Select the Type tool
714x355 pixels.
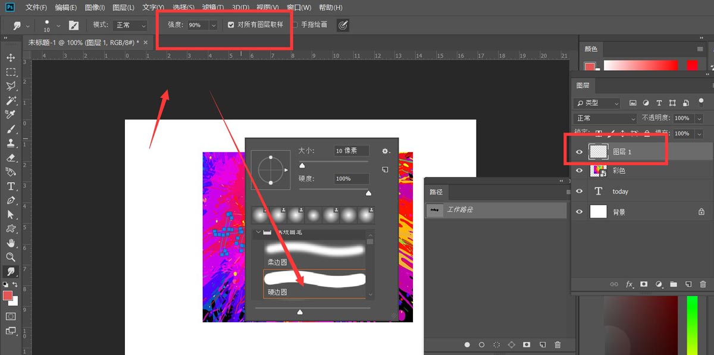coord(11,186)
